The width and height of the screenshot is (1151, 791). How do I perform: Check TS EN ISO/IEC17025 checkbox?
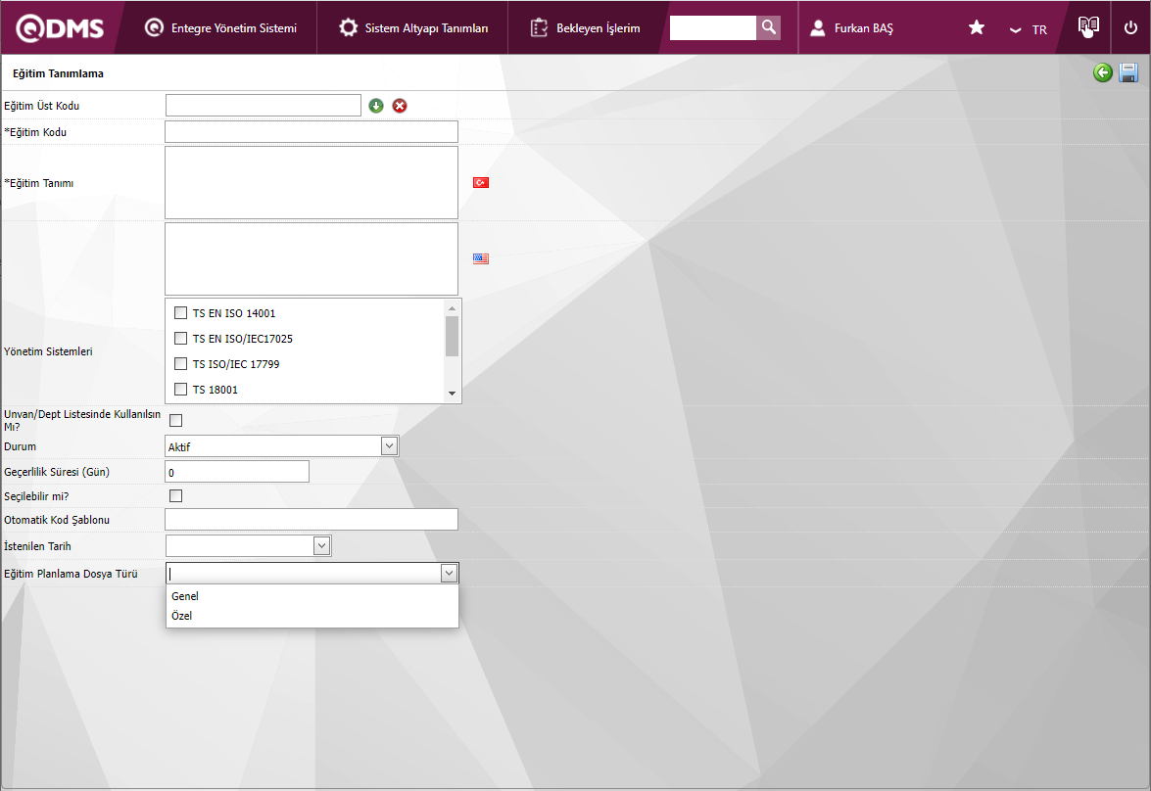point(180,339)
